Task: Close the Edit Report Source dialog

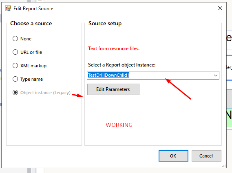Action: pyautogui.click(x=220, y=8)
